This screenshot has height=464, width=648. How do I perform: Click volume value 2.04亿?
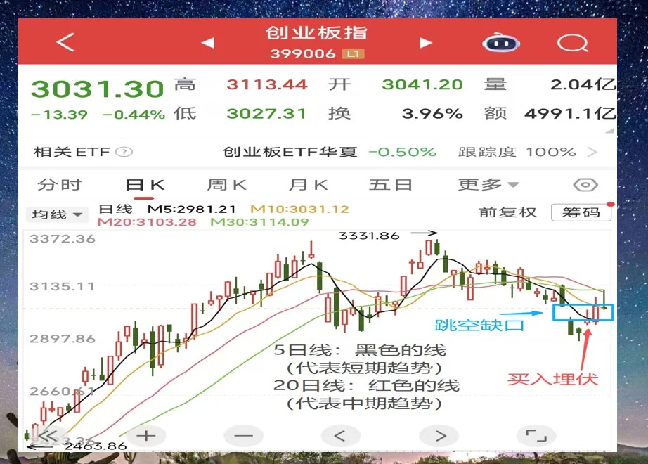pyautogui.click(x=583, y=85)
